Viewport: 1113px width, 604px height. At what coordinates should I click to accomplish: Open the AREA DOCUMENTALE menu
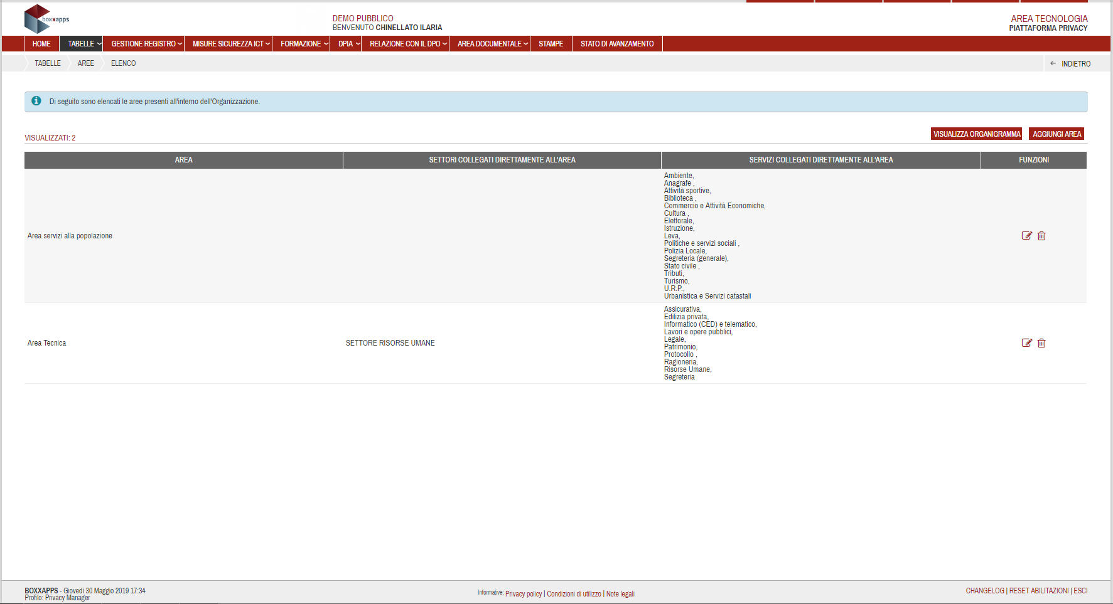point(490,44)
